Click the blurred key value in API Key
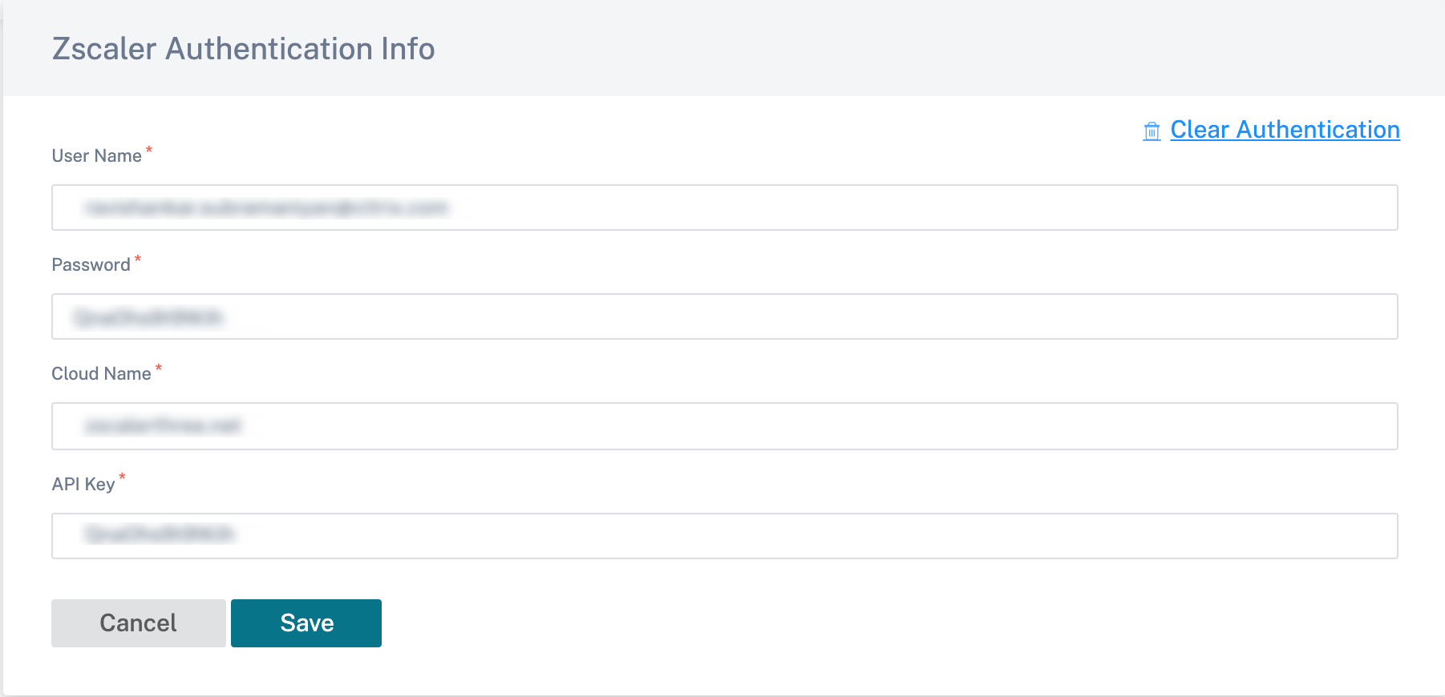 [160, 534]
